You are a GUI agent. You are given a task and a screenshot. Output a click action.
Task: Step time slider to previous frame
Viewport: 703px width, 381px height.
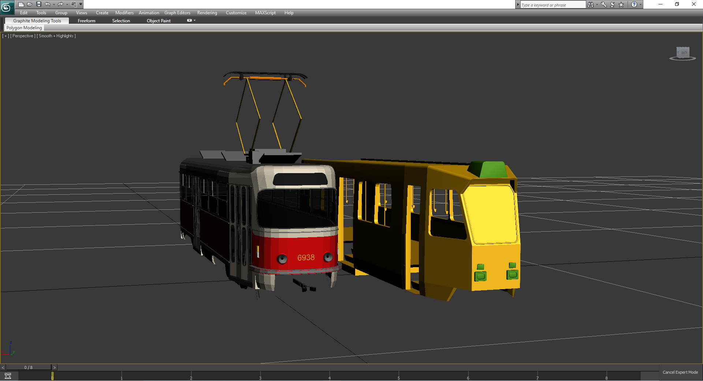click(x=3, y=367)
